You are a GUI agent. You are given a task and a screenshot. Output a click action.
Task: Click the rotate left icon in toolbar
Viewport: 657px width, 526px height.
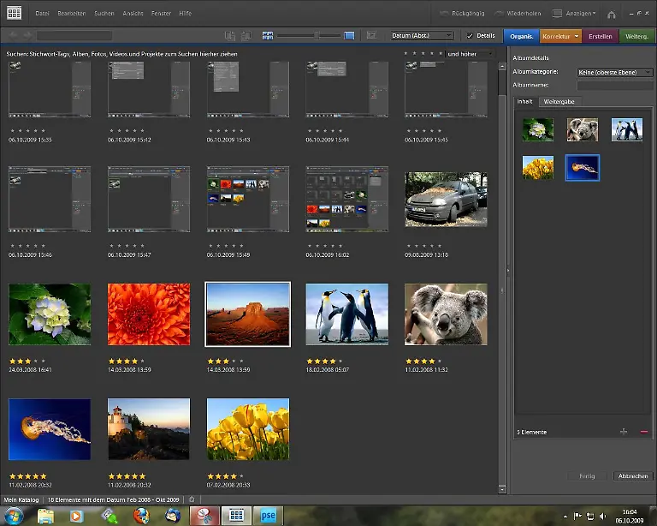[x=229, y=35]
